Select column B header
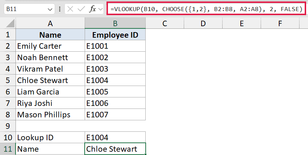Image resolution: width=308 pixels, height=155 pixels. [115, 24]
